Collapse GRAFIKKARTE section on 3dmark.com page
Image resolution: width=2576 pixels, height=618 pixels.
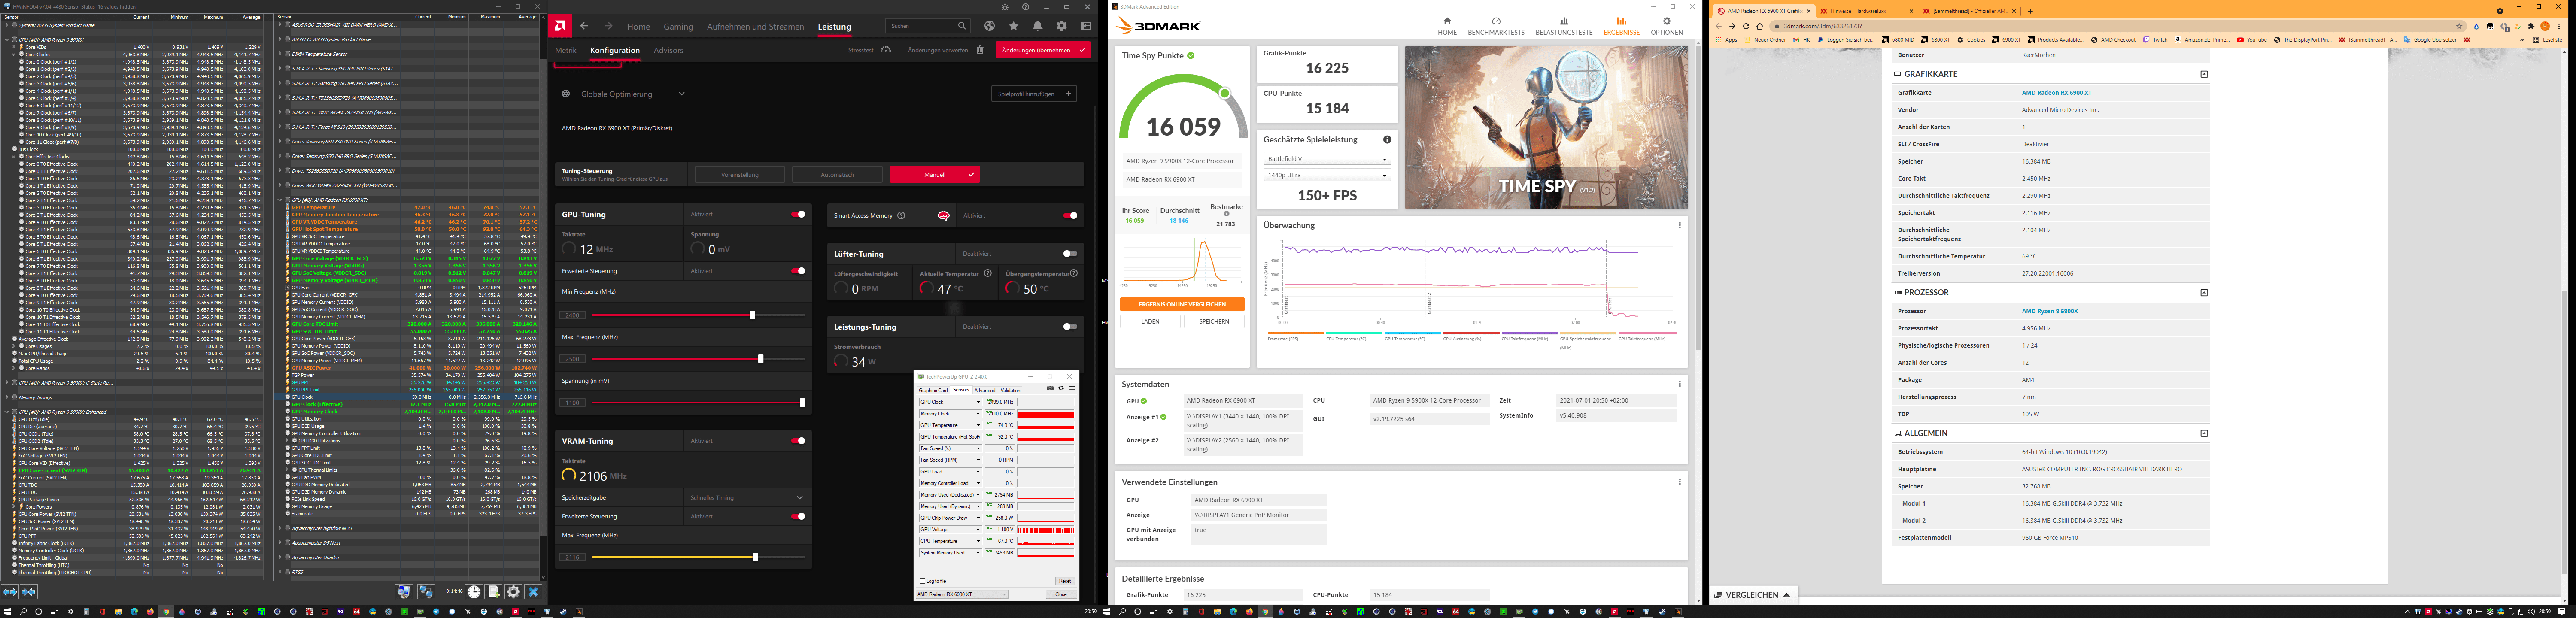2204,74
